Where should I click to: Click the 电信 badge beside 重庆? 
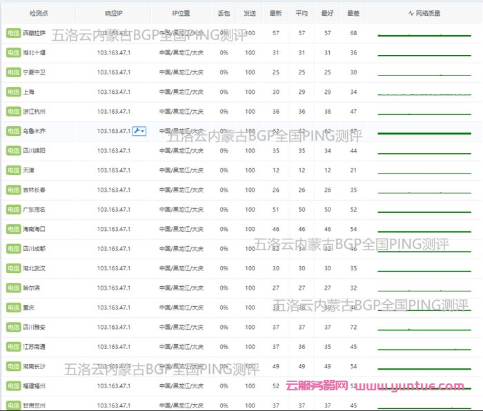(x=12, y=308)
